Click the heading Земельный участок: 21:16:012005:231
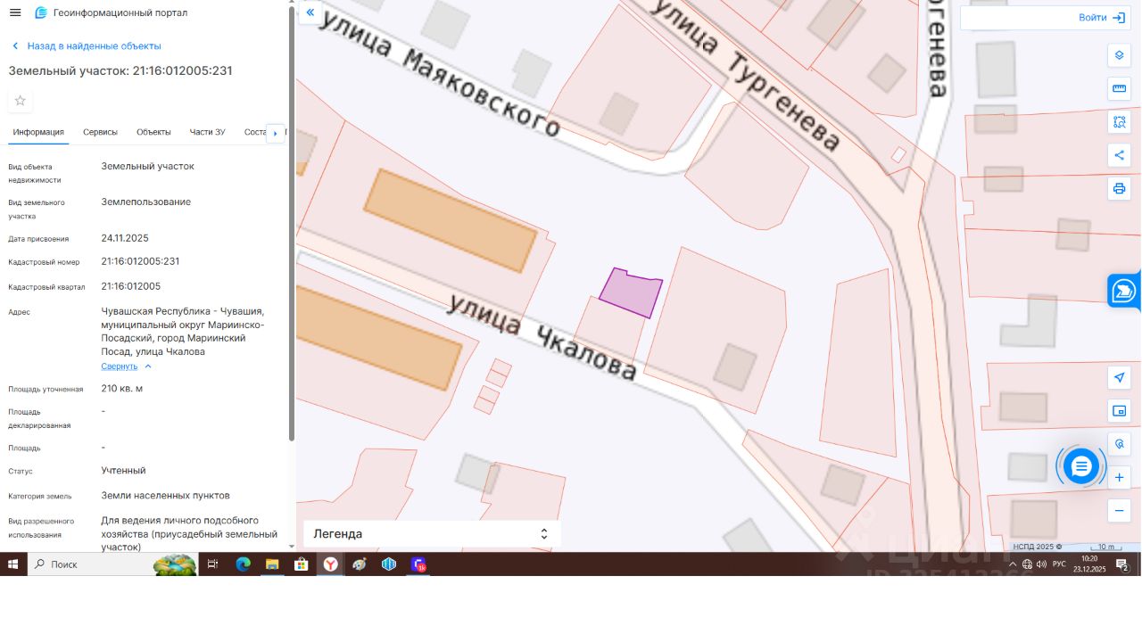The image size is (1142, 642). click(x=120, y=70)
